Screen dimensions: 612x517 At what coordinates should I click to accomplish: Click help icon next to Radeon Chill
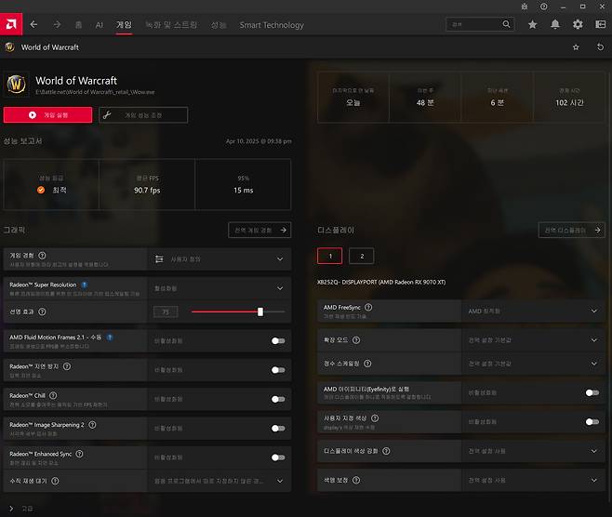57,396
